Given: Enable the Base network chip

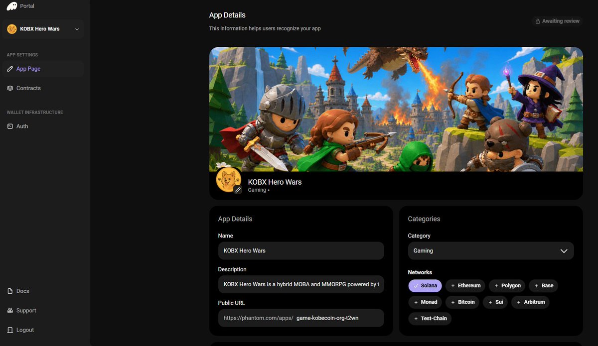Looking at the screenshot, I should tap(544, 286).
